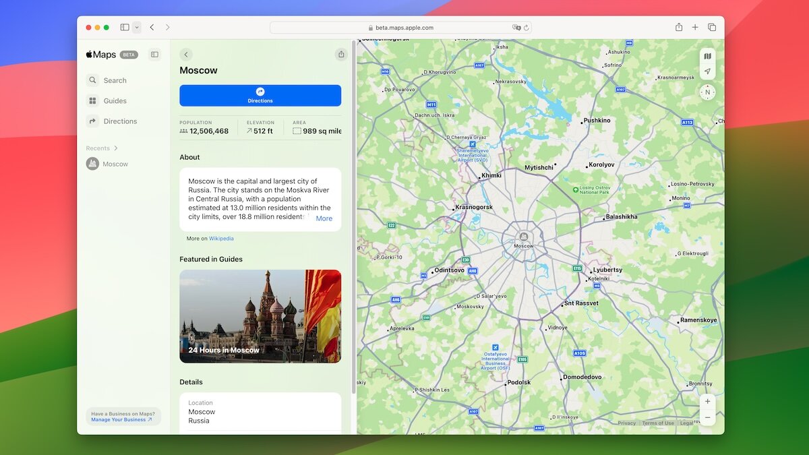Open Directions in the sidebar
Image resolution: width=809 pixels, height=455 pixels.
point(112,121)
